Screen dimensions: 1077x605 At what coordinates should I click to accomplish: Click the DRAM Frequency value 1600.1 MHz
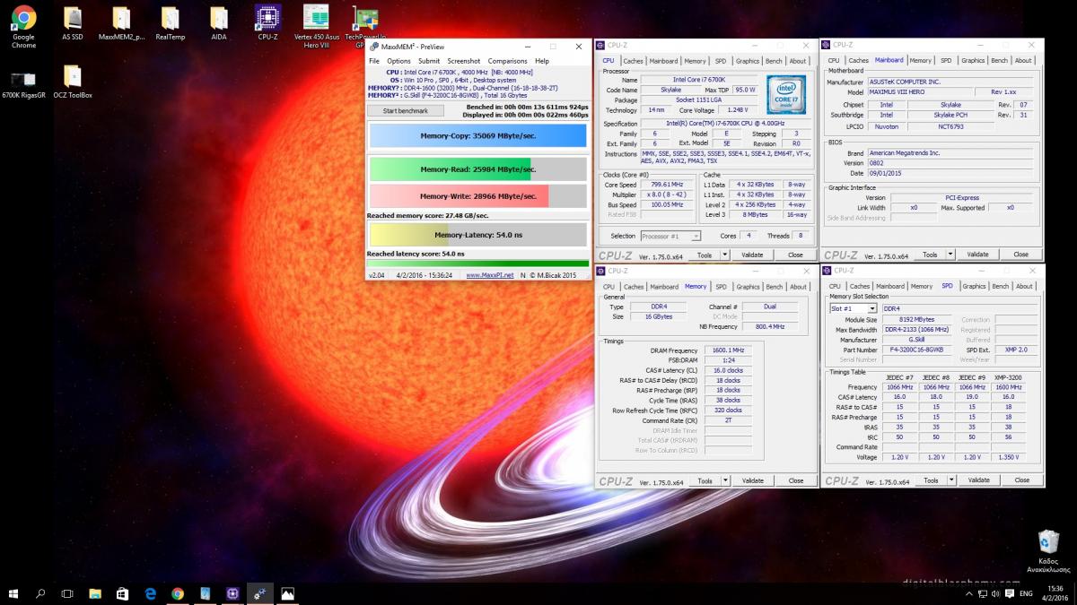pyautogui.click(x=728, y=350)
